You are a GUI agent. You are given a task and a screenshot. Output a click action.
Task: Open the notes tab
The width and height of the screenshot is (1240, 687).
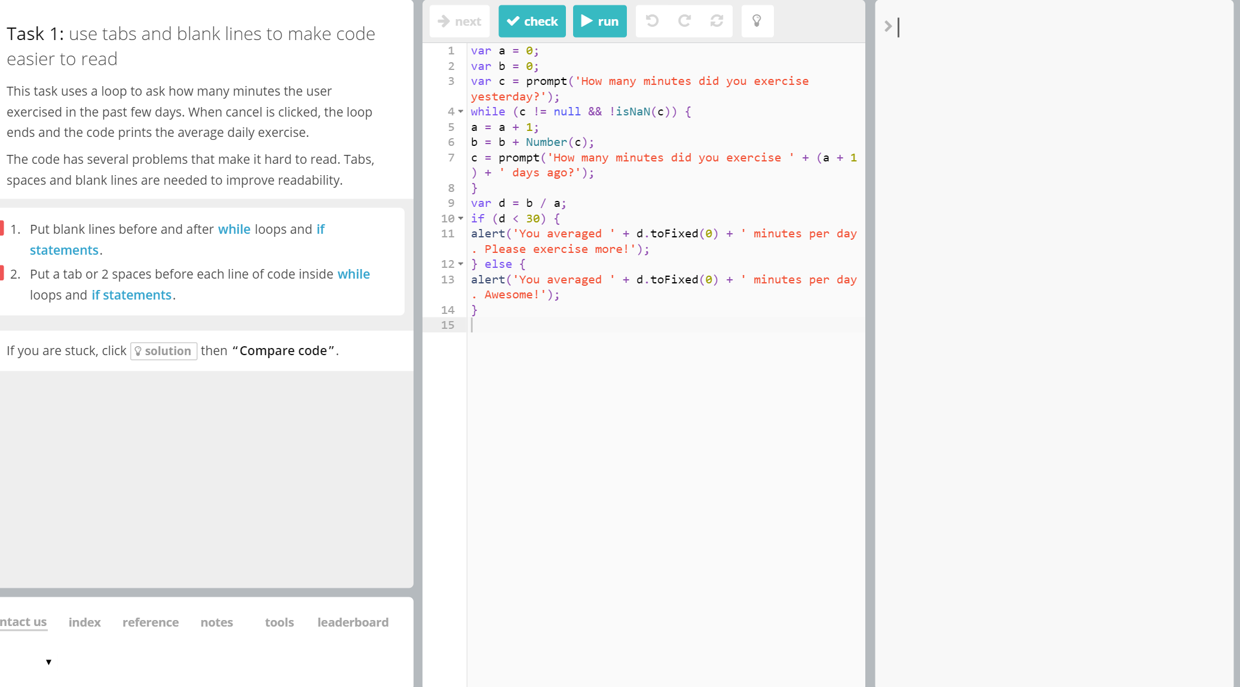216,622
